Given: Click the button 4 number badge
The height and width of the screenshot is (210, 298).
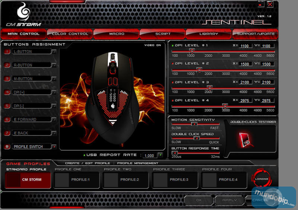Looking at the screenshot, I should 7,92.
